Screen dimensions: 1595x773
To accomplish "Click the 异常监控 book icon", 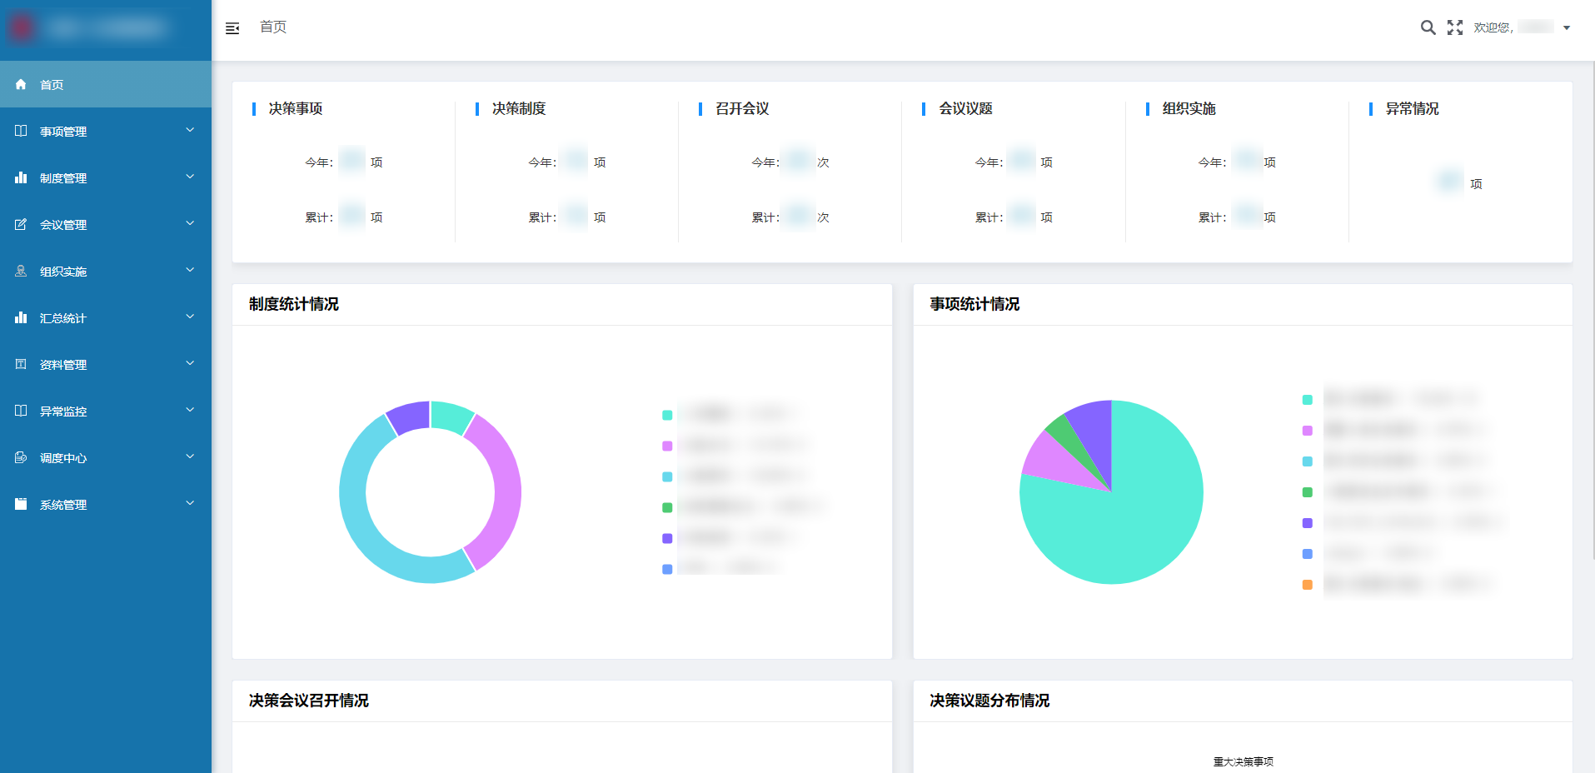I will coord(21,411).
